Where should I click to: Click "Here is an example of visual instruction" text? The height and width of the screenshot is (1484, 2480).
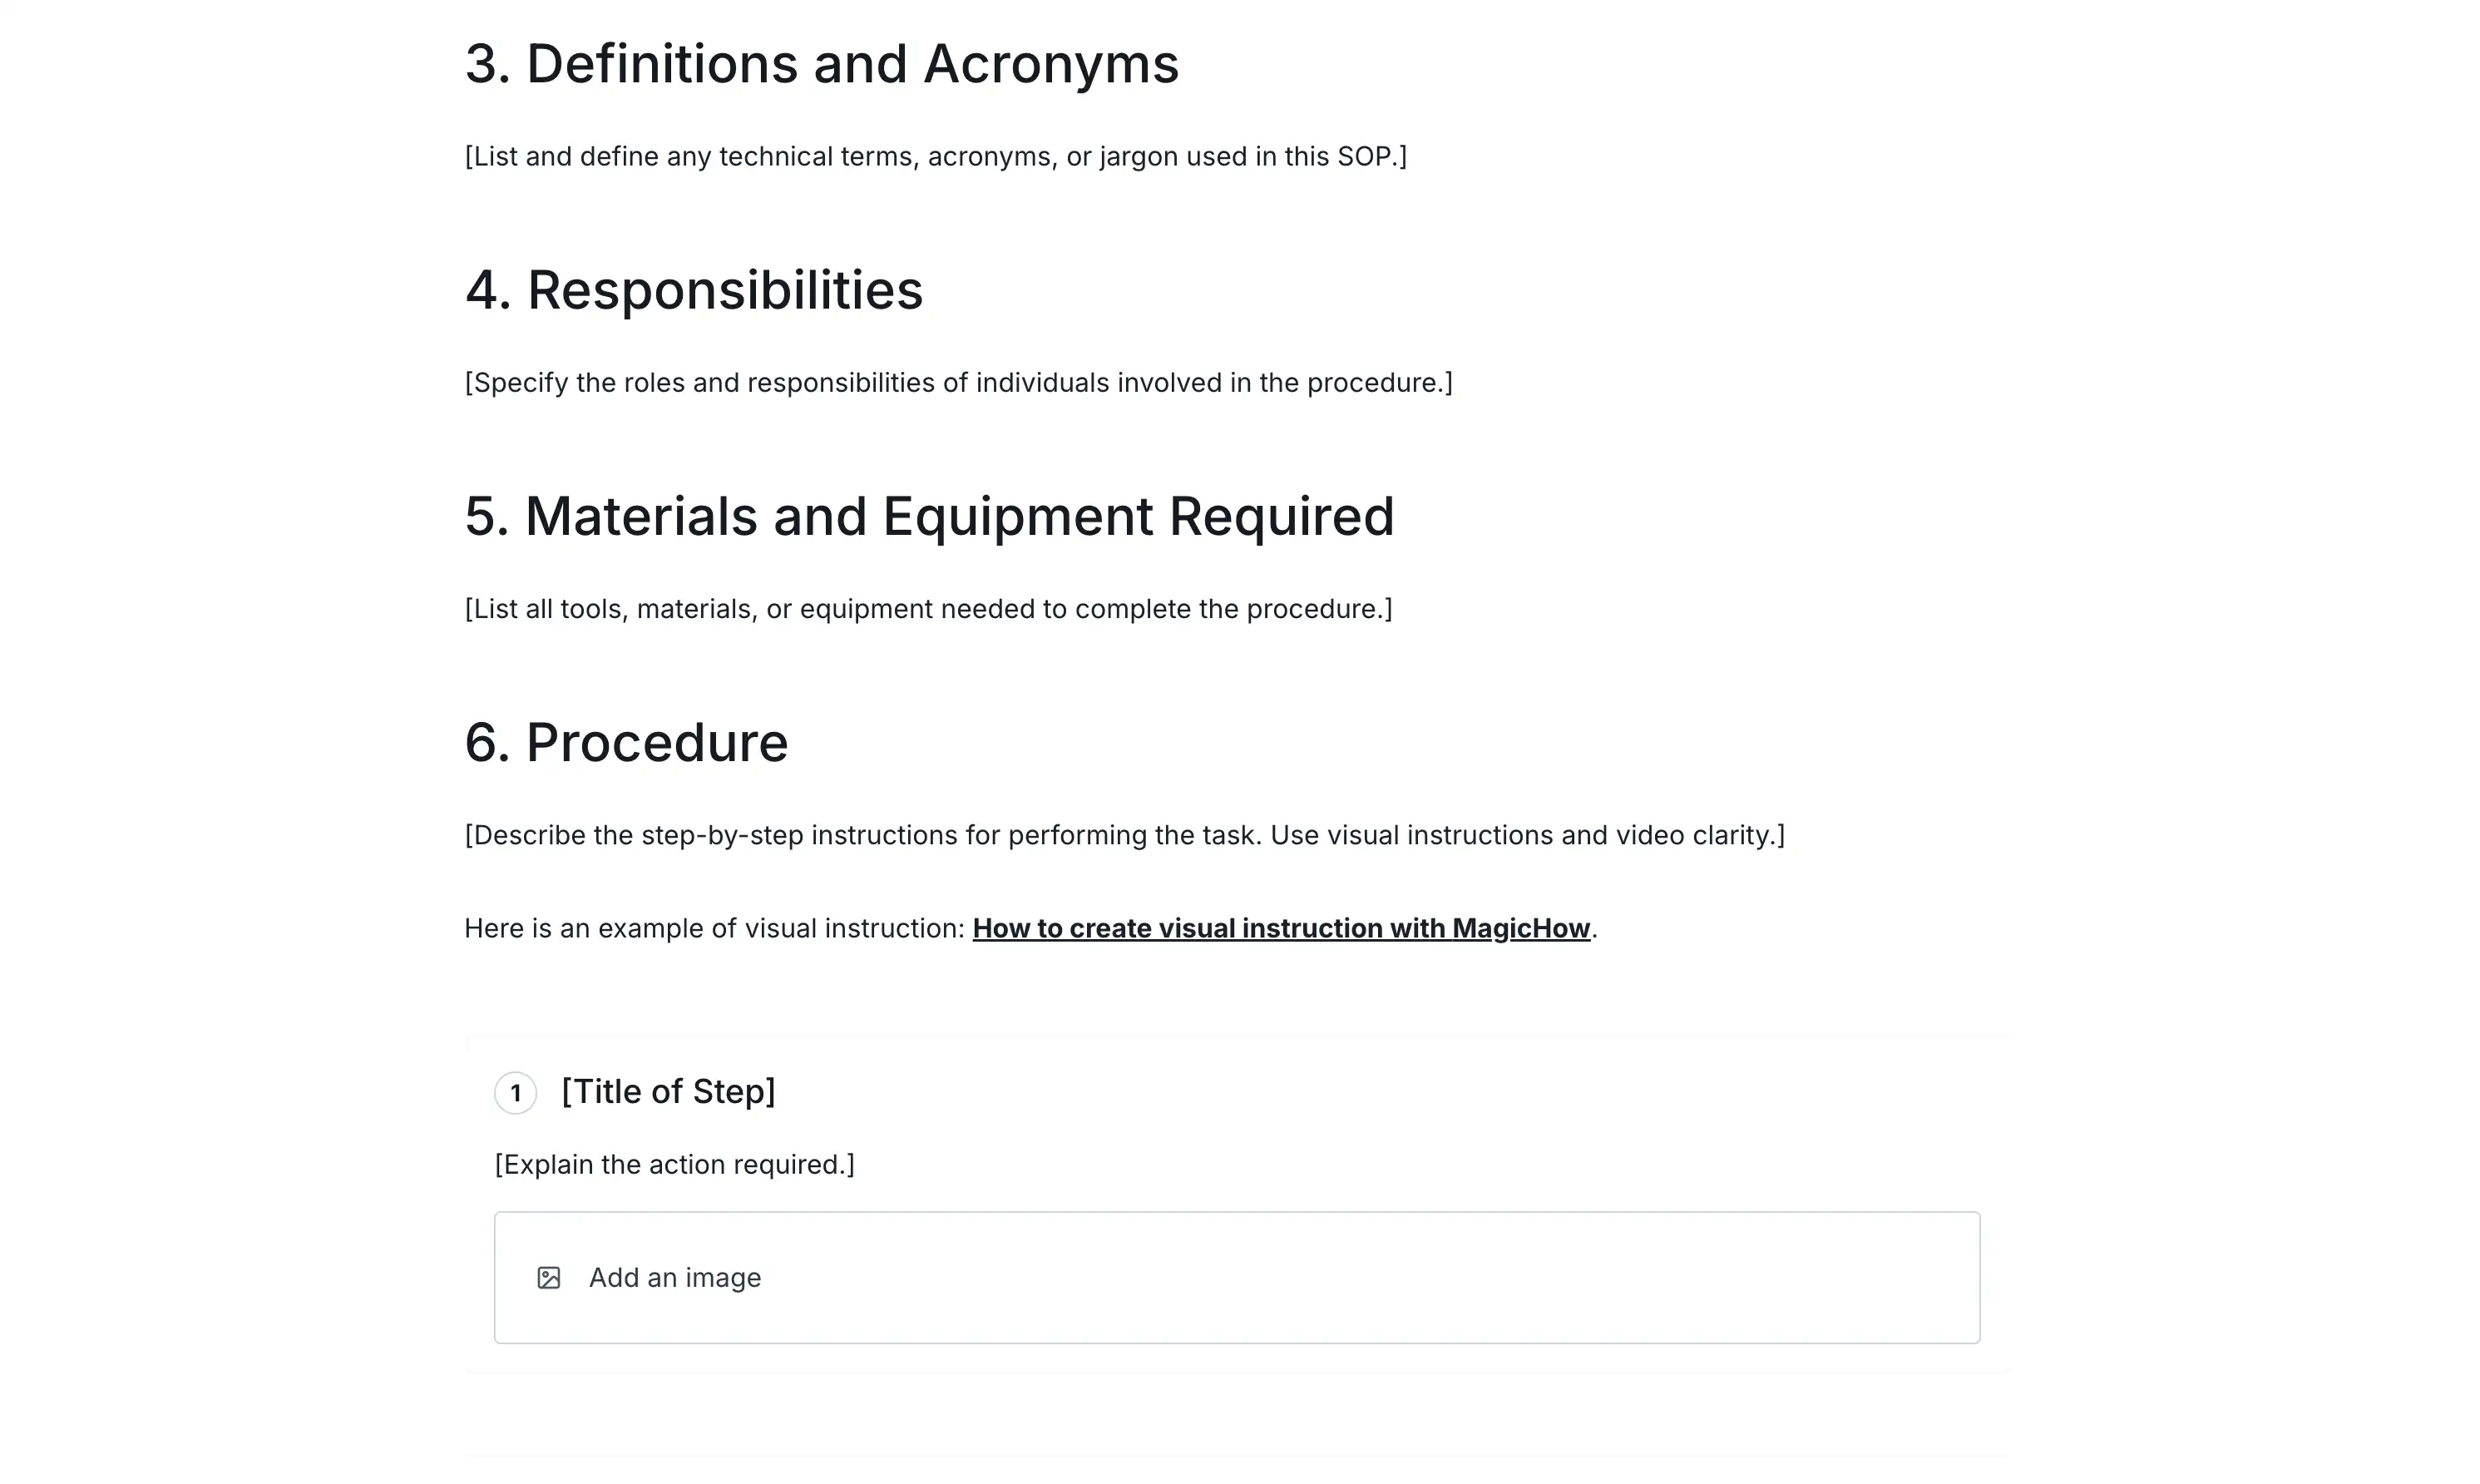point(714,929)
